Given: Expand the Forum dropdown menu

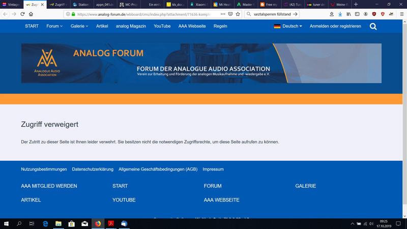Looking at the screenshot, I should 54,26.
